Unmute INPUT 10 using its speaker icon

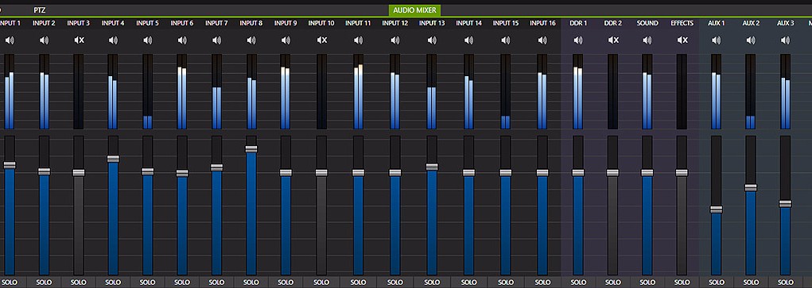point(321,40)
